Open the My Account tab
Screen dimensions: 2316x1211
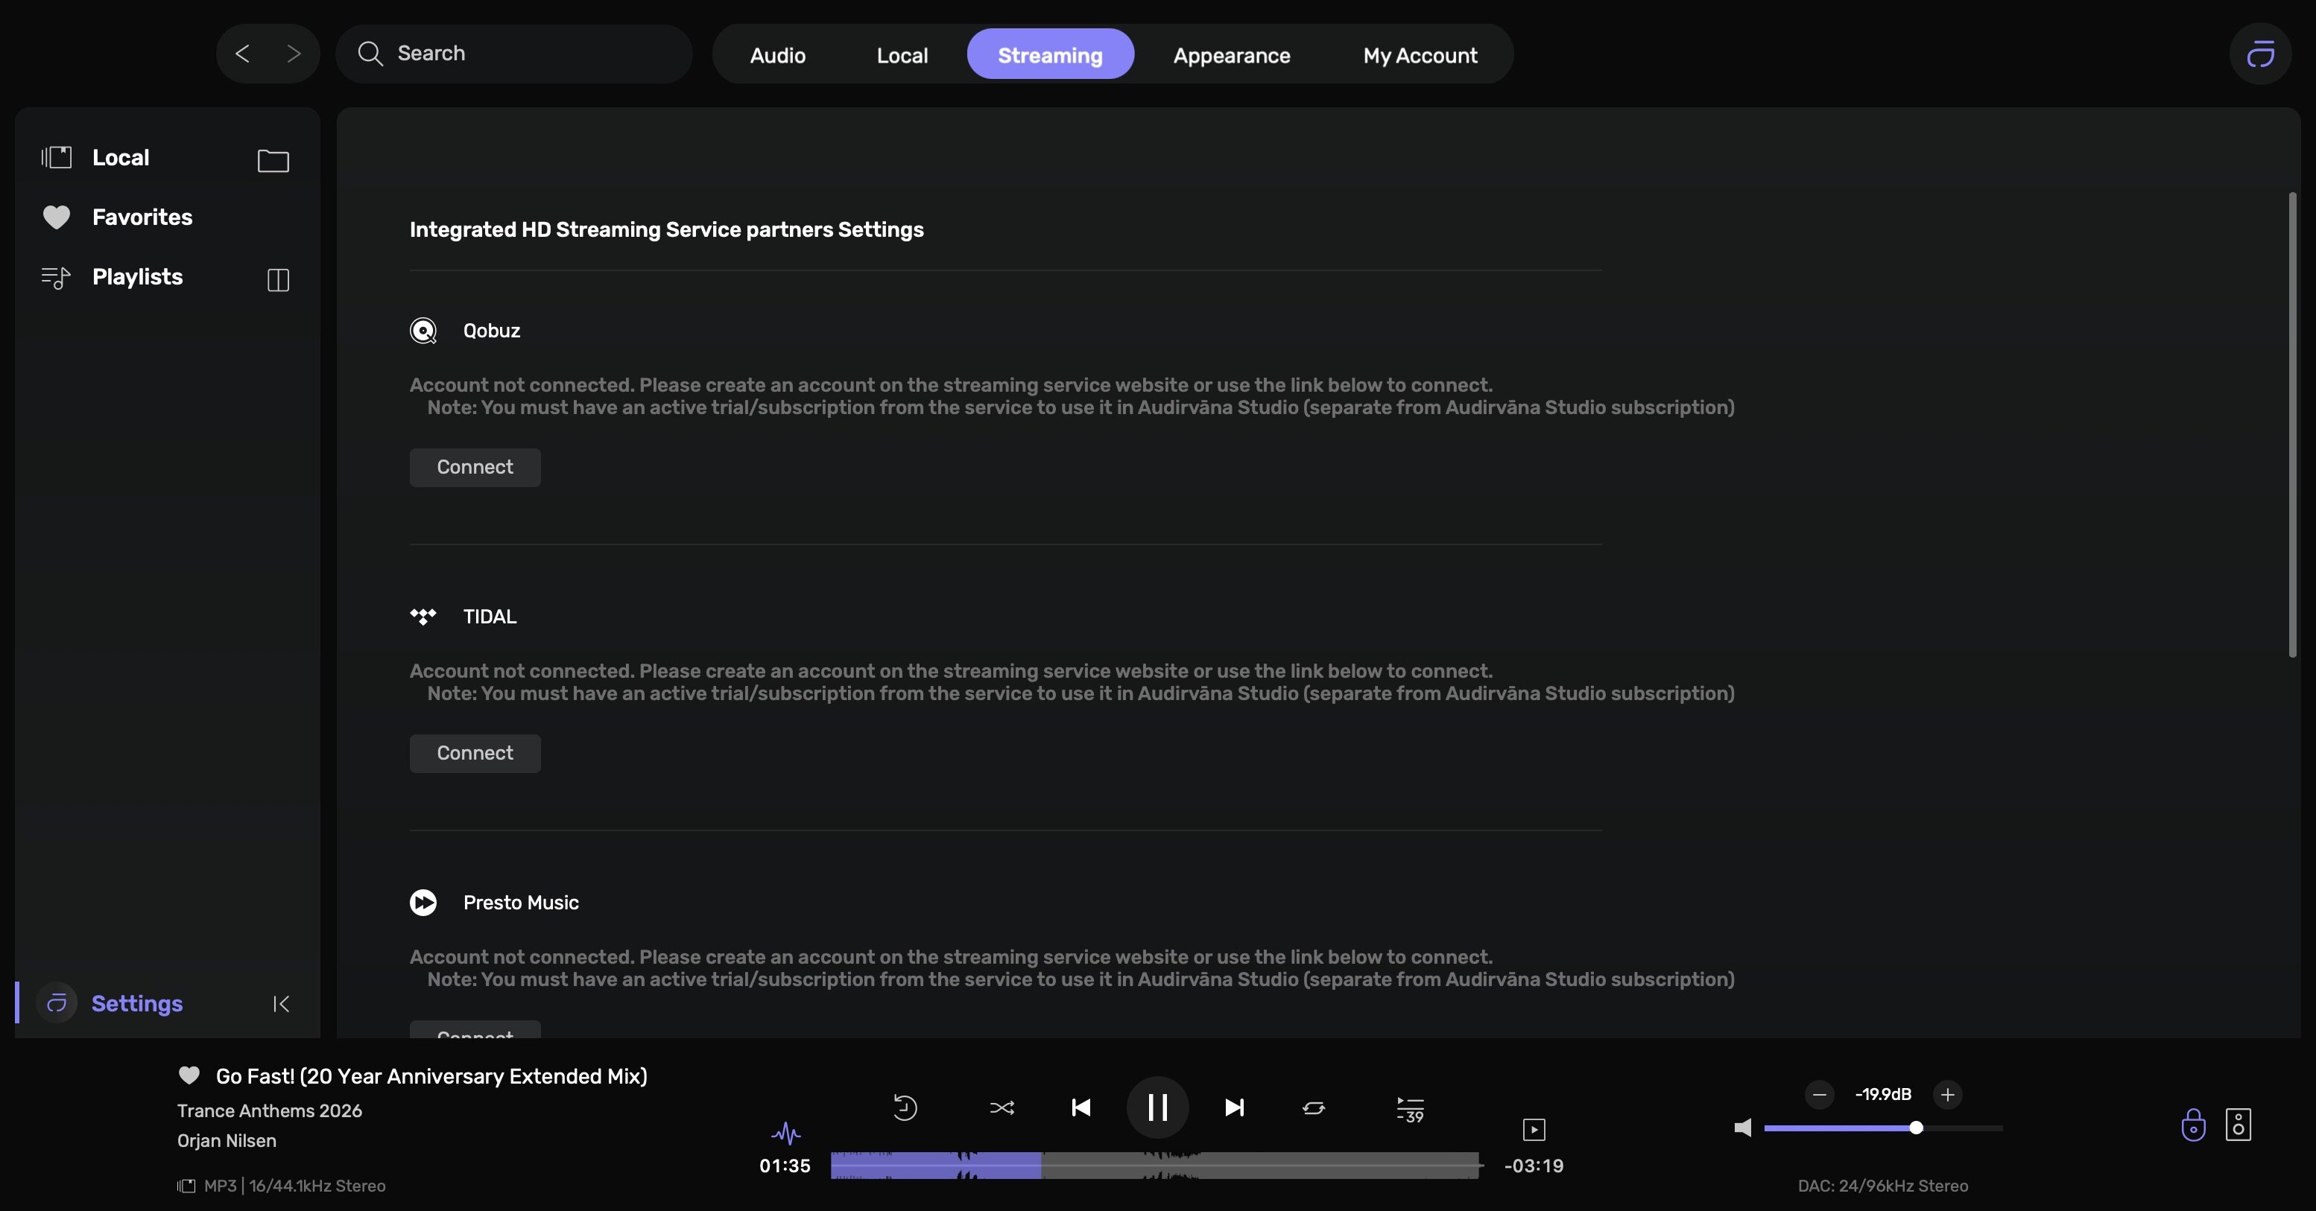point(1420,55)
